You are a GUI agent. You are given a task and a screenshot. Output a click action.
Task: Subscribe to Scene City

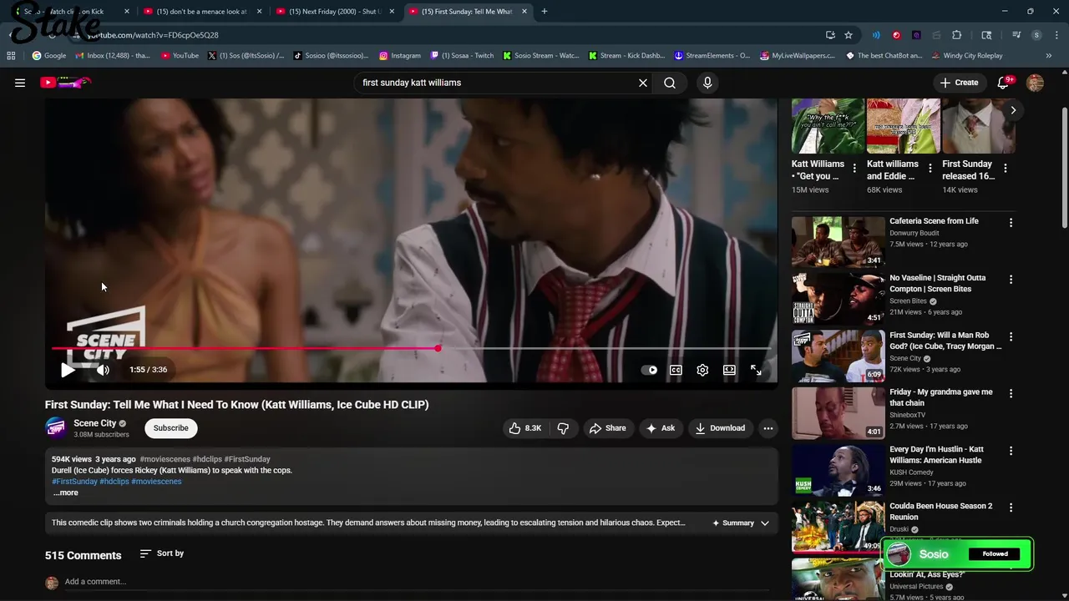[x=170, y=428]
